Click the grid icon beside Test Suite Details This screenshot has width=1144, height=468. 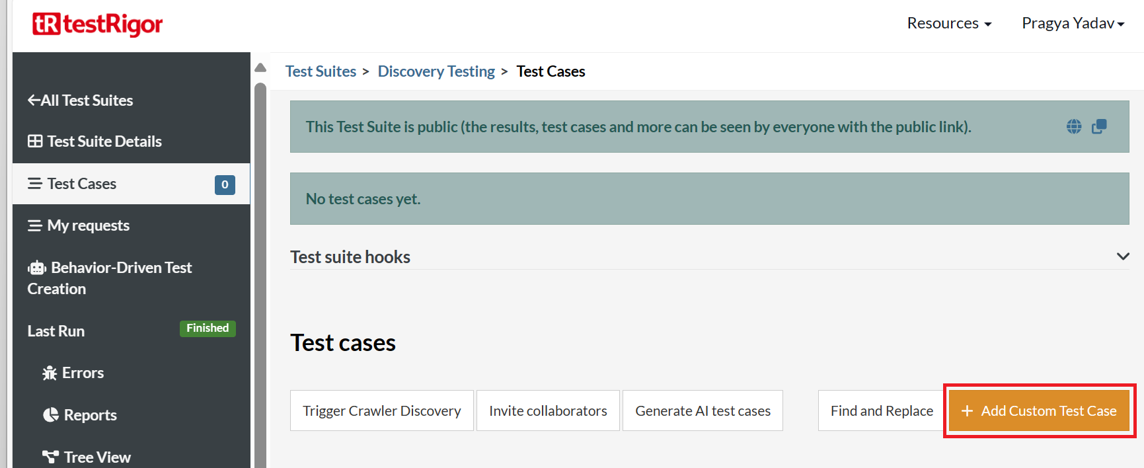pos(35,141)
